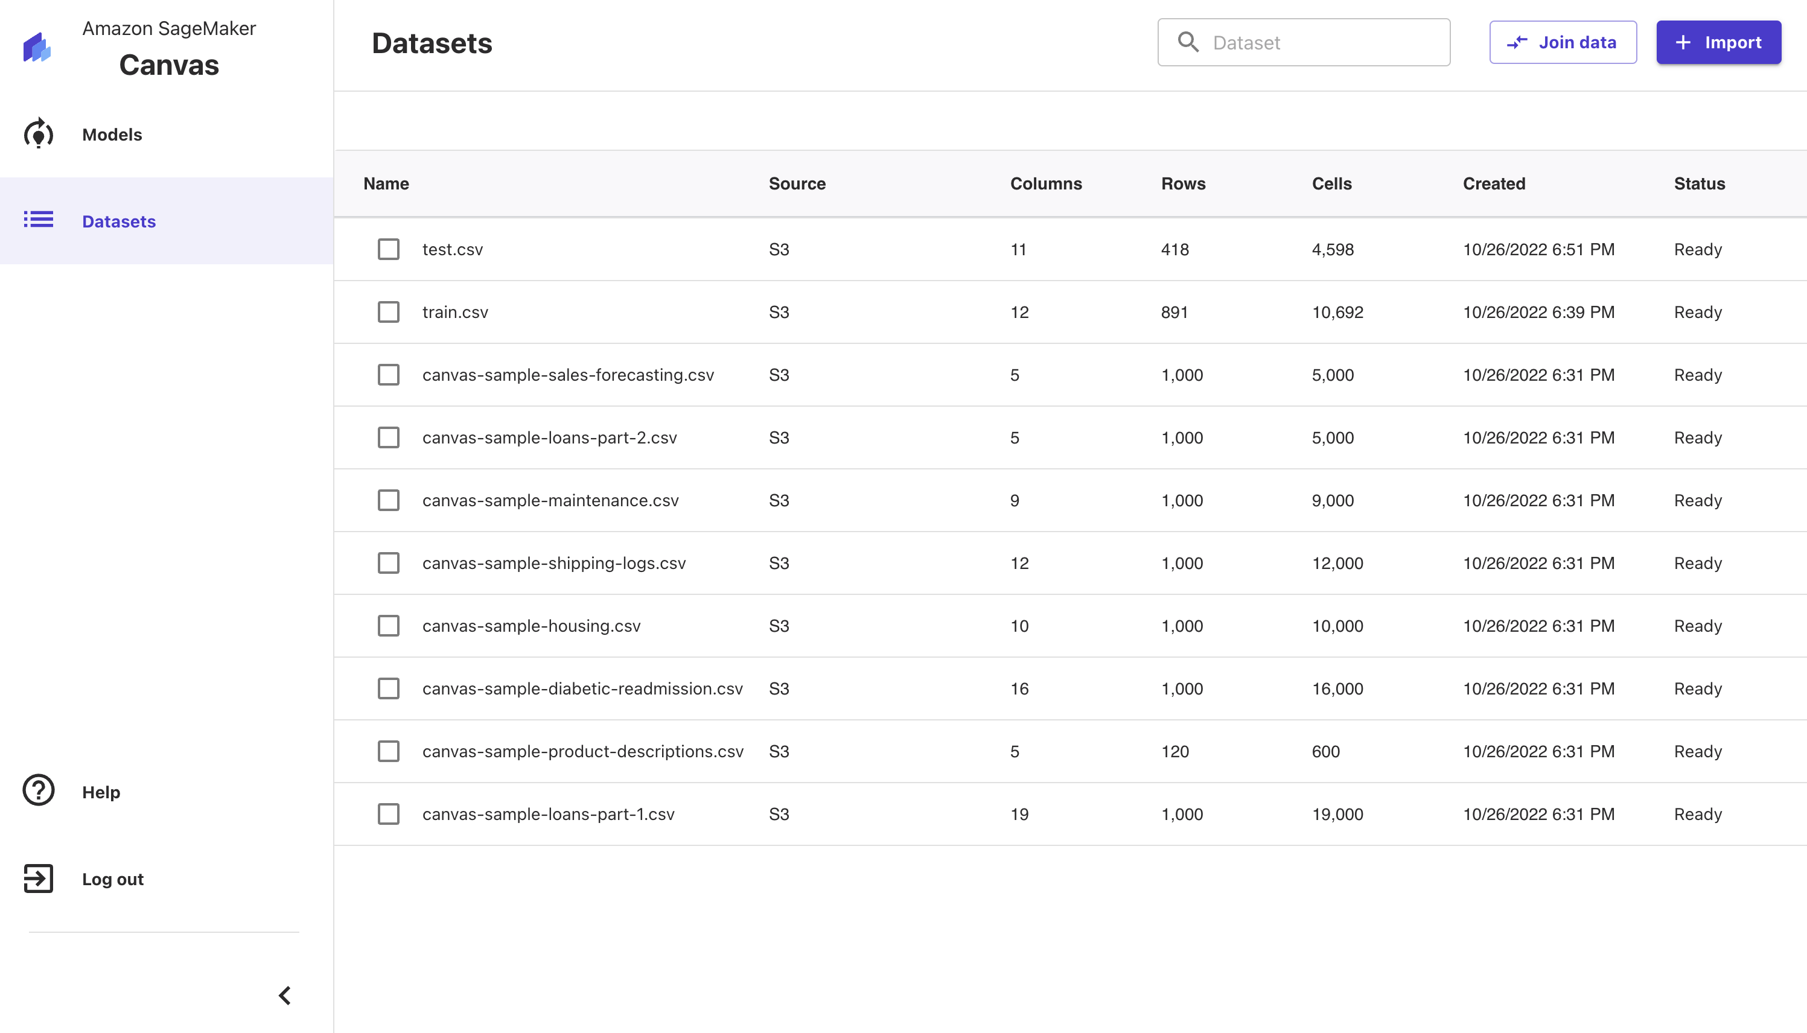Click the 4,598 cells value
1807x1033 pixels.
click(x=1333, y=250)
